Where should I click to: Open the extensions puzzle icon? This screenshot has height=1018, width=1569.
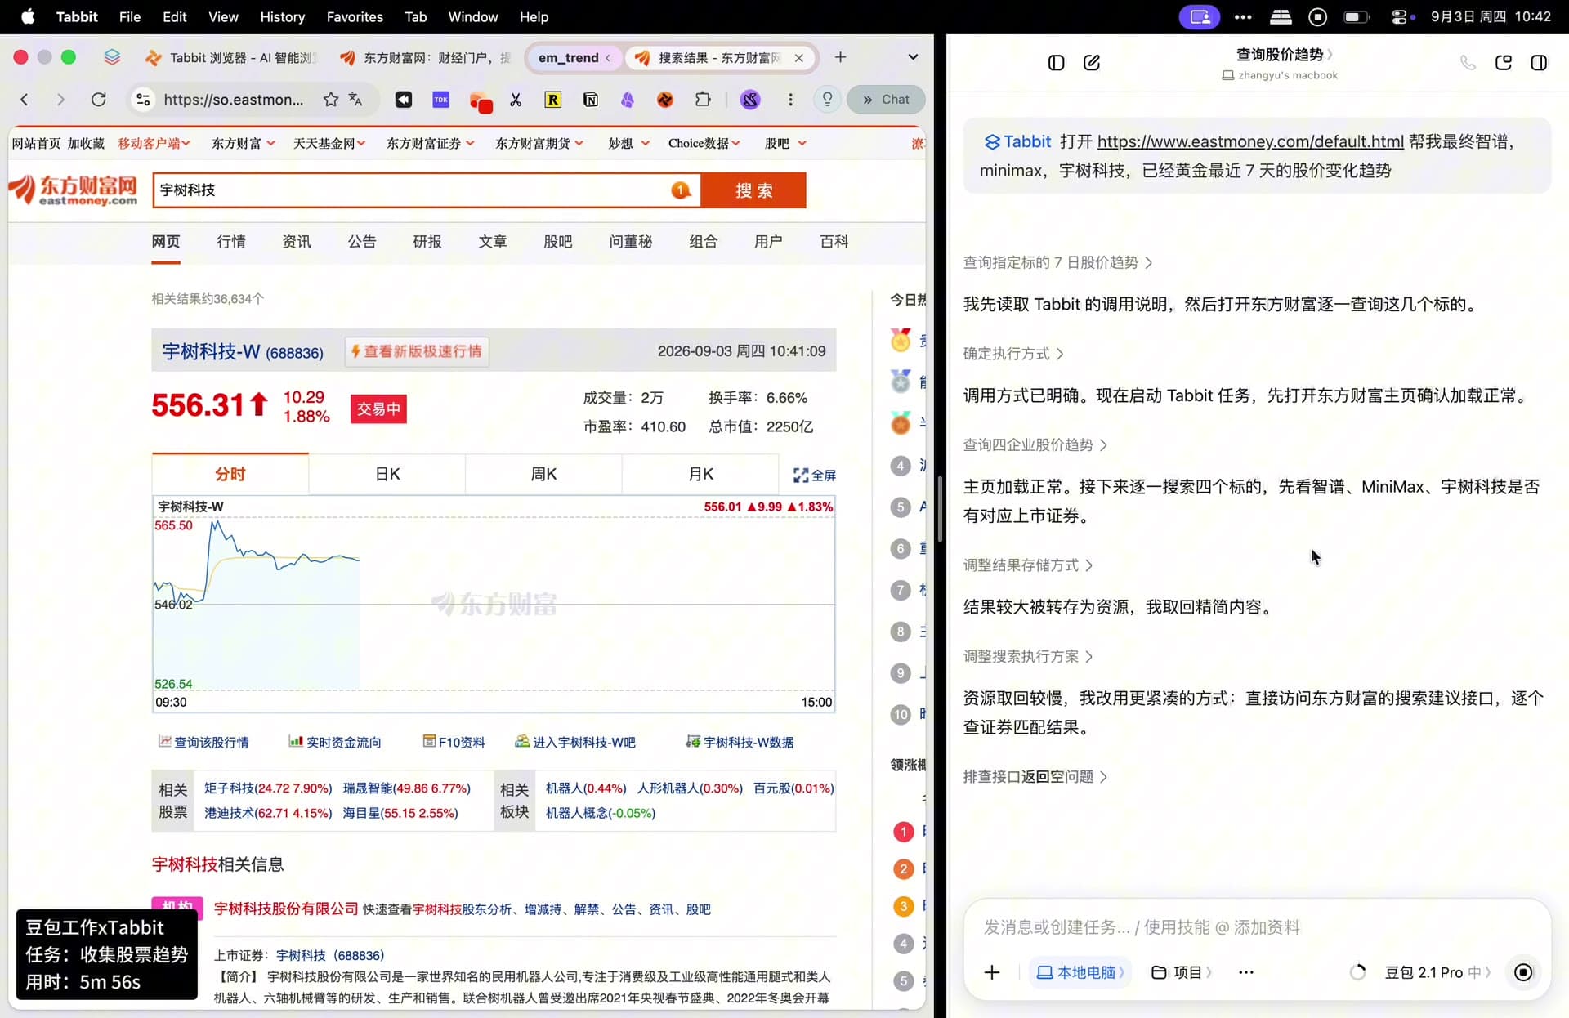point(703,100)
